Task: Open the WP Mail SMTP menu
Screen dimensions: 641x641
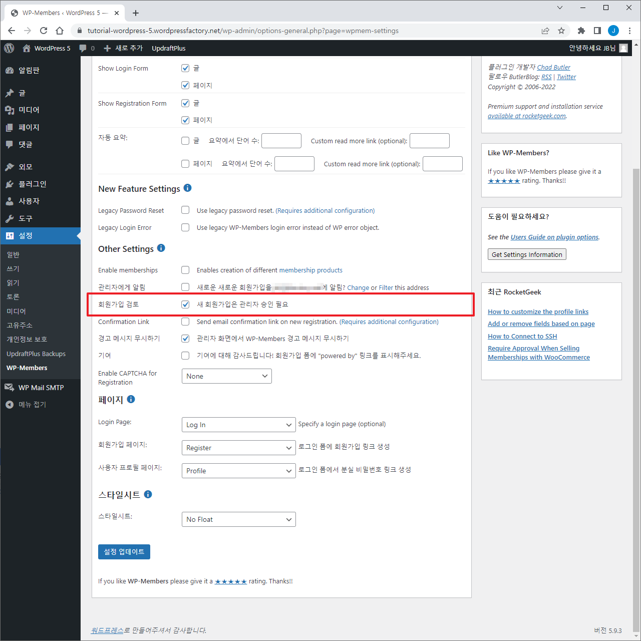Action: tap(40, 388)
